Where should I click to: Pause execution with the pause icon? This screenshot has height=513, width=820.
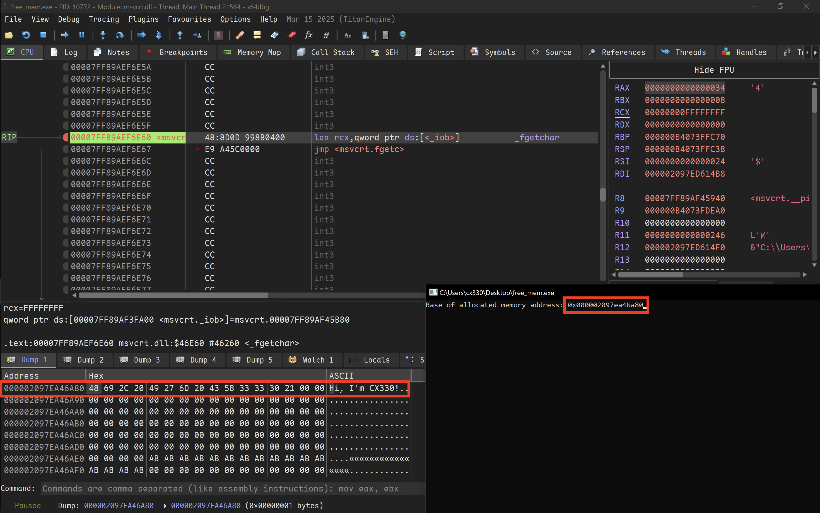(x=82, y=35)
